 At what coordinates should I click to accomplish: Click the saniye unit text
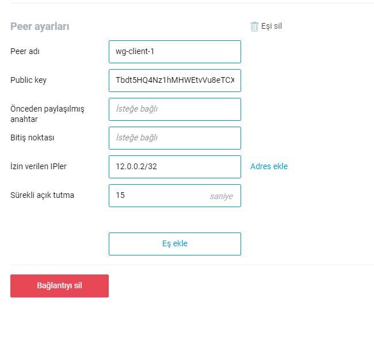(221, 196)
